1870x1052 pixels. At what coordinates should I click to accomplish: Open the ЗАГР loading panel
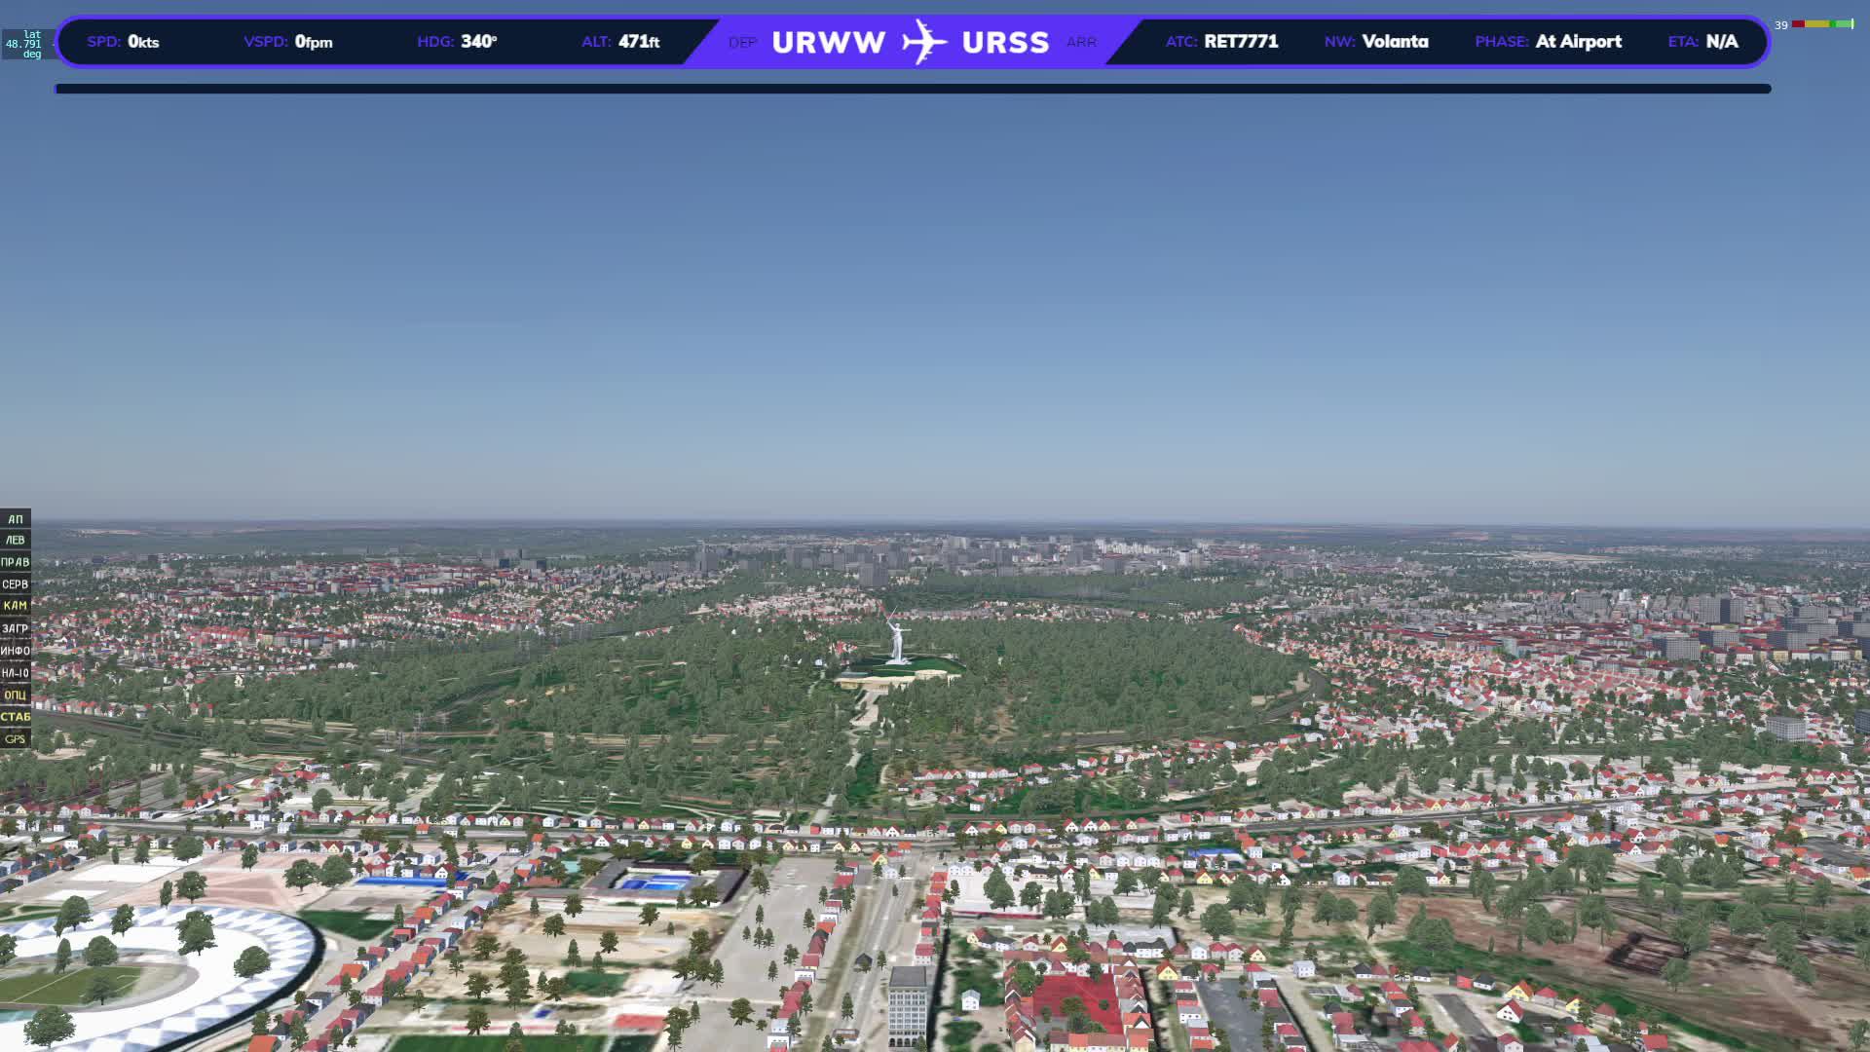[x=15, y=629]
